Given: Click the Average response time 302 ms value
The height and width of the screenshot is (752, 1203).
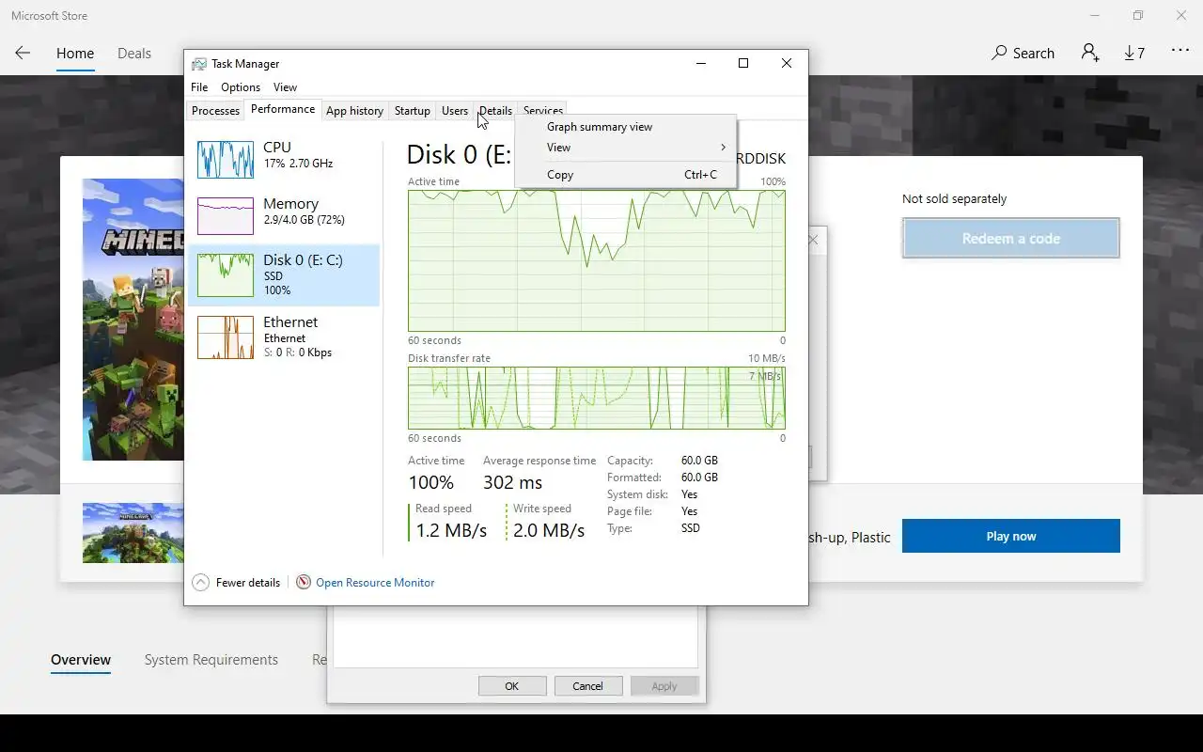Looking at the screenshot, I should pyautogui.click(x=512, y=482).
